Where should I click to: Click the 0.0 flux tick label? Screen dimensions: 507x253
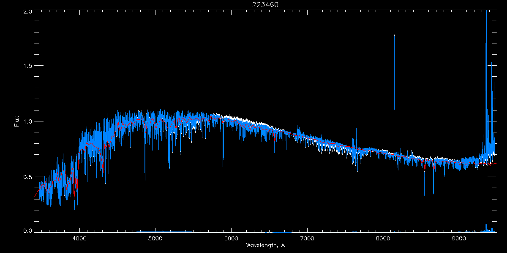coord(27,230)
